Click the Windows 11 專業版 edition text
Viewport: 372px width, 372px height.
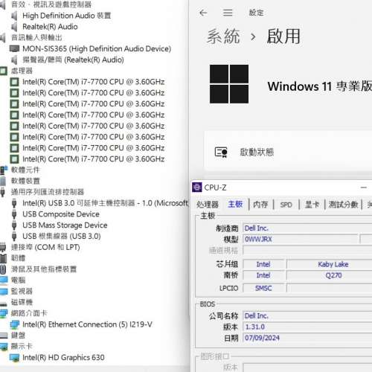320,86
